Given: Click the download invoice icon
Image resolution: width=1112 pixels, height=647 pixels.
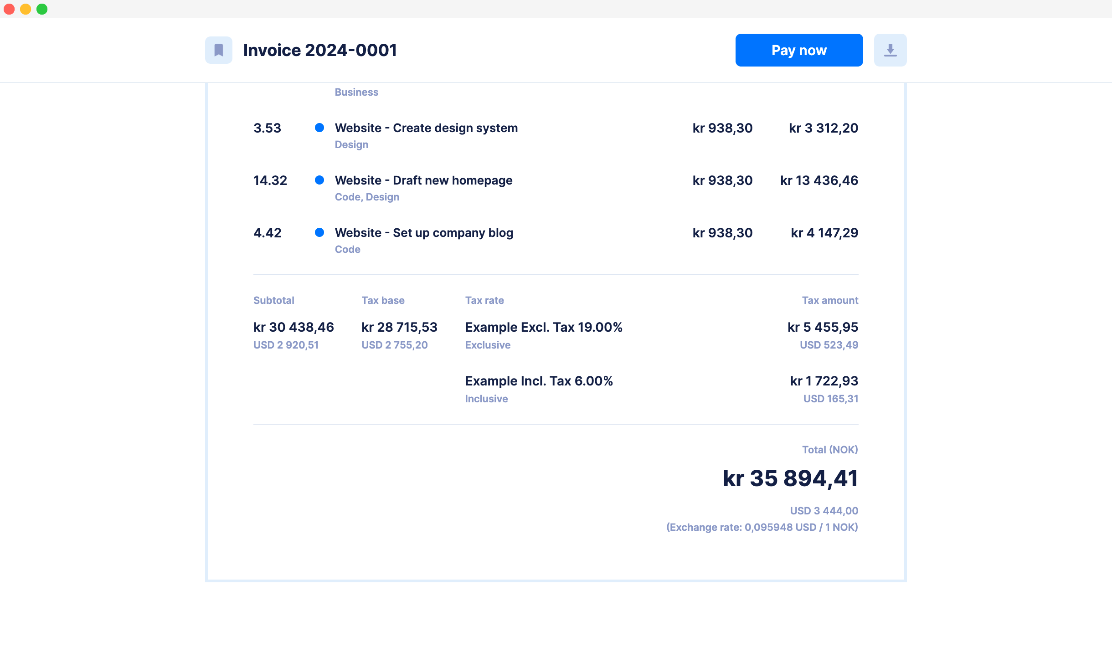Looking at the screenshot, I should click(x=890, y=49).
